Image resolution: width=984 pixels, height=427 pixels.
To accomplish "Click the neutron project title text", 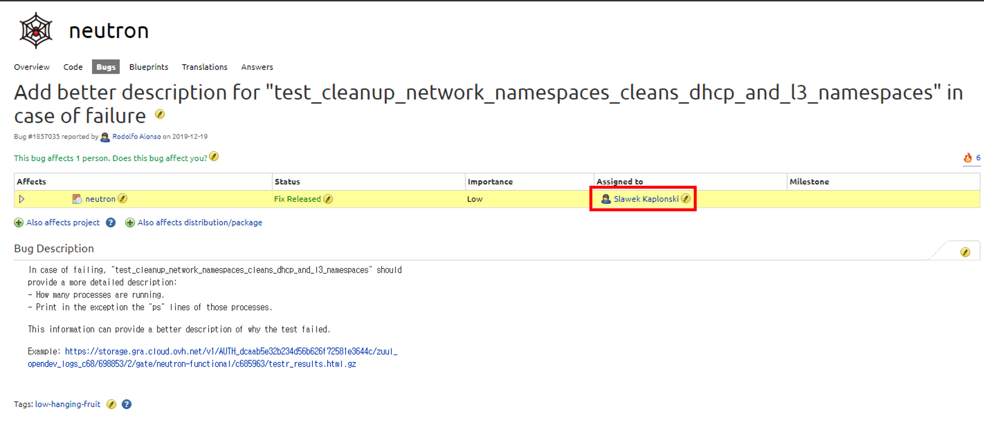I will click(109, 31).
